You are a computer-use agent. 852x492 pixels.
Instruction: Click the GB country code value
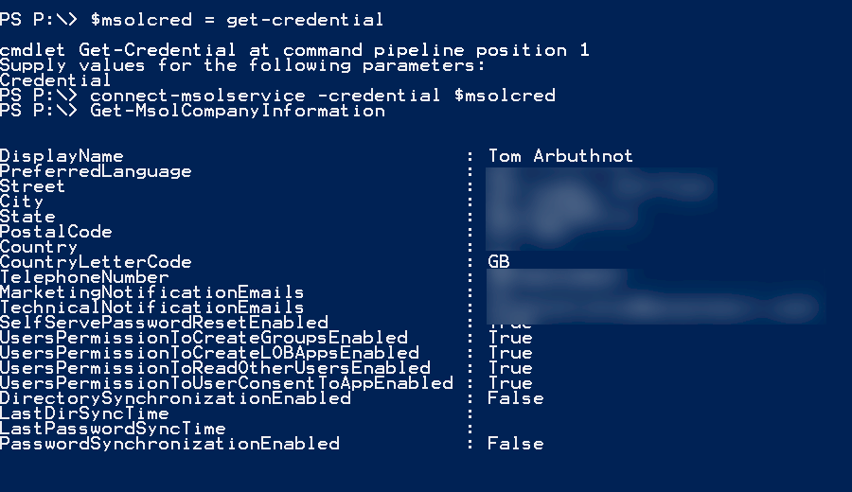pyautogui.click(x=499, y=262)
